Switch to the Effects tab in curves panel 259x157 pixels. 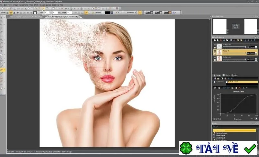(226, 75)
